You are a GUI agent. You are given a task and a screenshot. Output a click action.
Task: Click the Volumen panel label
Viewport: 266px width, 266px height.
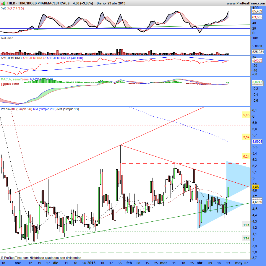tap(7, 38)
